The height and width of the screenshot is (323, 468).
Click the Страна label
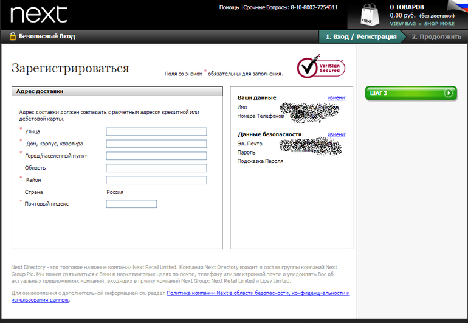33,192
